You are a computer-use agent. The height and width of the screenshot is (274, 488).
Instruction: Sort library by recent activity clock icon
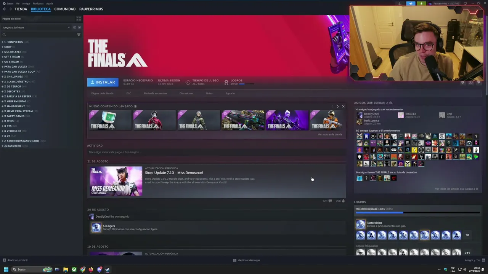tap(74, 27)
